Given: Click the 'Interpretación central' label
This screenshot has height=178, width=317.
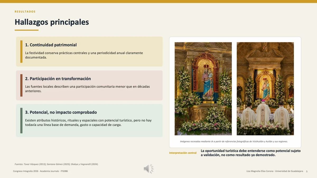Looking at the screenshot, I should point(183,153).
